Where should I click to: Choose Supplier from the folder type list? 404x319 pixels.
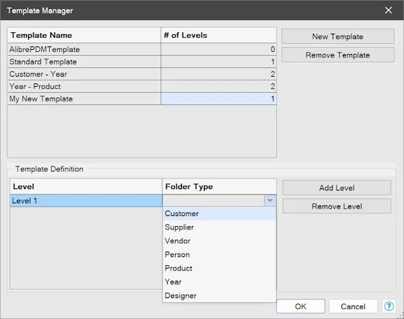(x=220, y=227)
